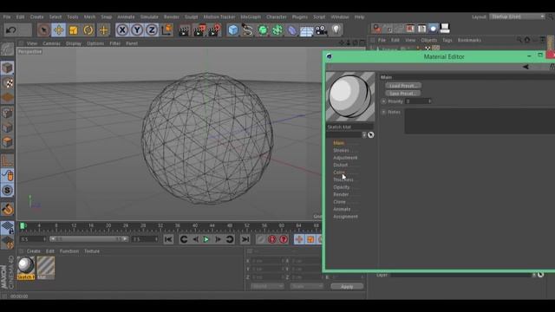This screenshot has width=555, height=312.
Task: Toggle the Y axis lock
Action: tap(137, 30)
